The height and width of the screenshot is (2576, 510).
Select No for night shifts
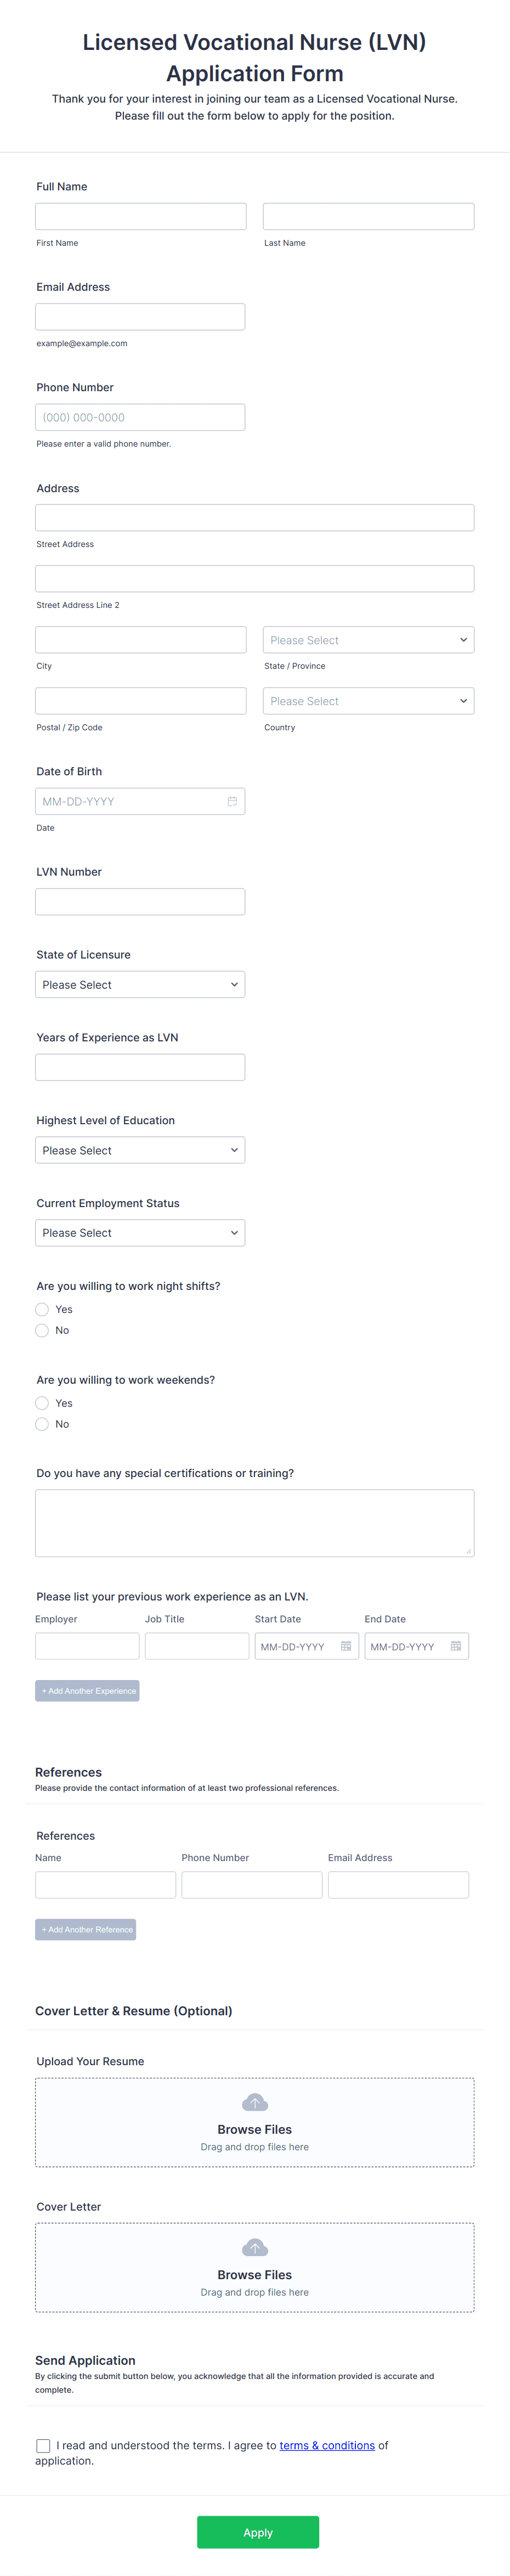tap(42, 1330)
